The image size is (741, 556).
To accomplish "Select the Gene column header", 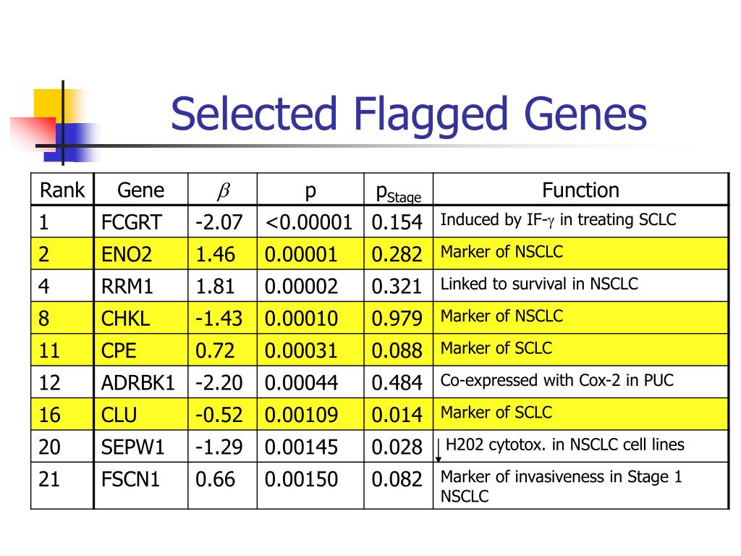I will [141, 190].
